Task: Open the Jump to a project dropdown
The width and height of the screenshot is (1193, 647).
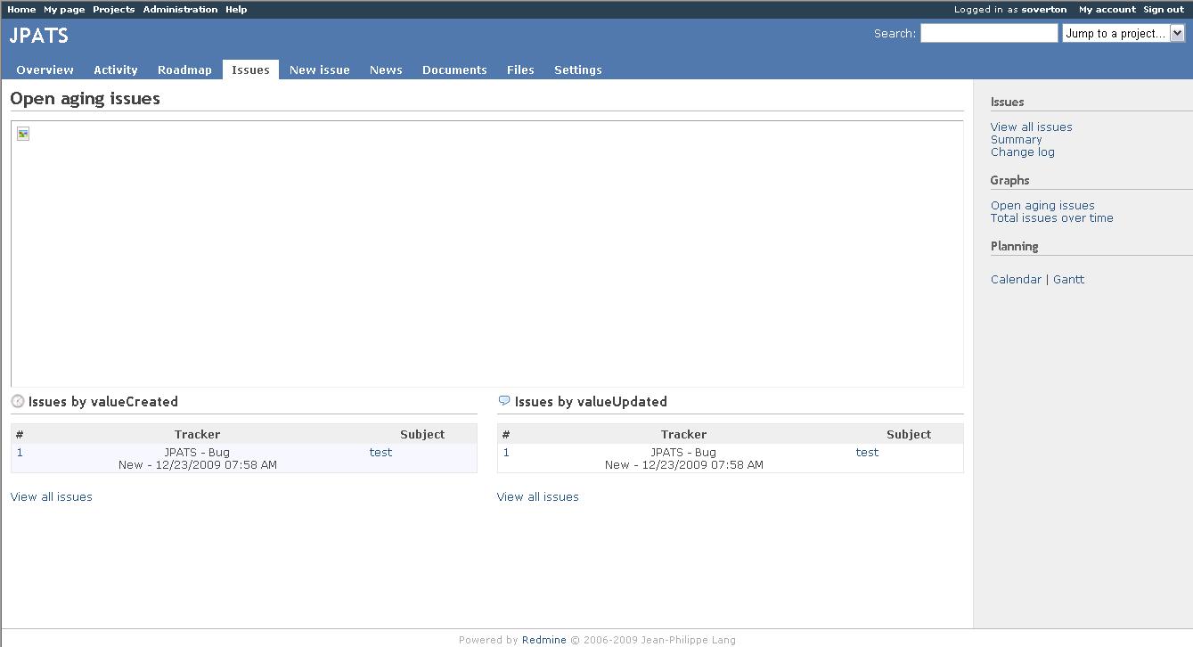Action: [1123, 33]
